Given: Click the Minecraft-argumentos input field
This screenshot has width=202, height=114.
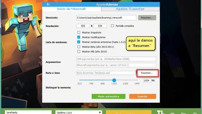Looking at the screenshot, I should (x=116, y=65).
